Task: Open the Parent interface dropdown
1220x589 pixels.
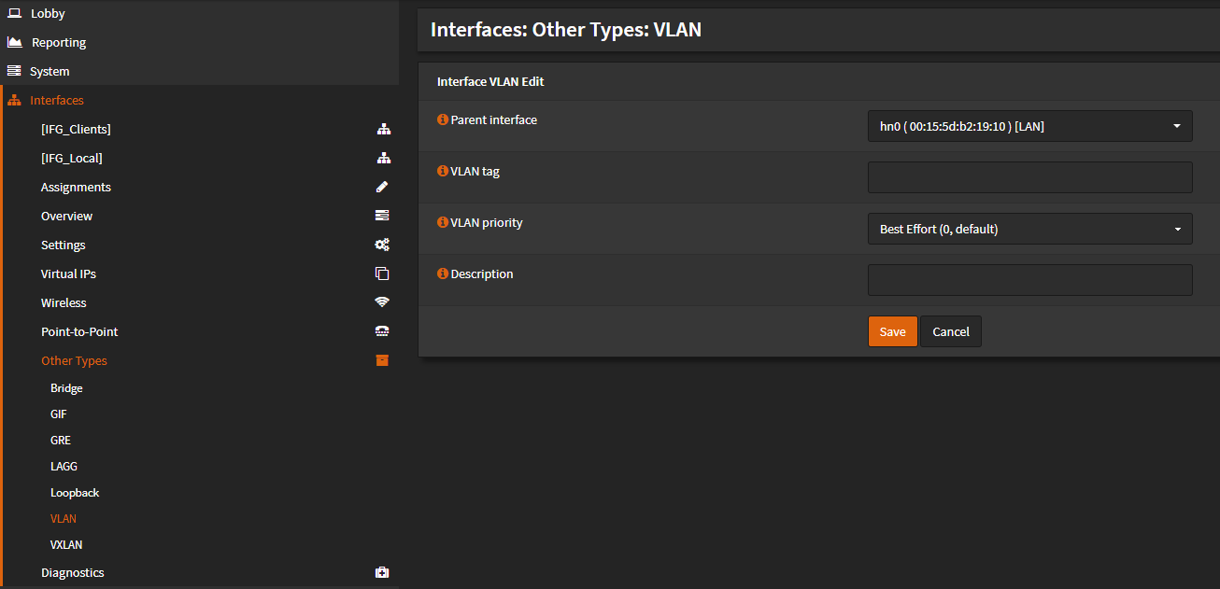Action: [1029, 125]
